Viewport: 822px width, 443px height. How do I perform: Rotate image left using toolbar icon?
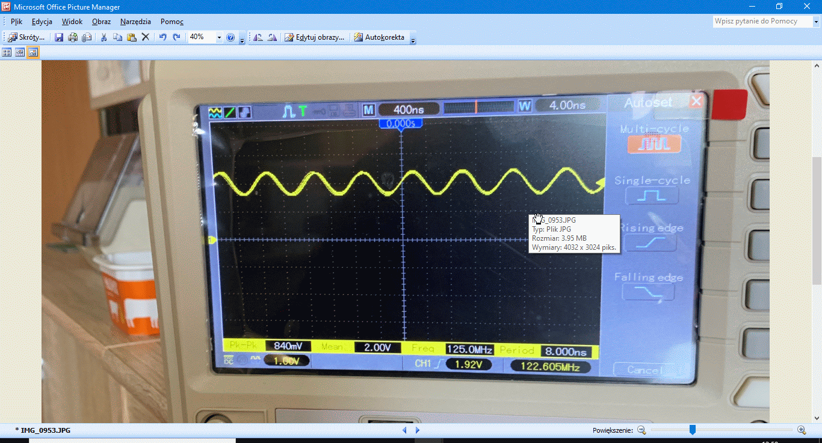click(258, 37)
